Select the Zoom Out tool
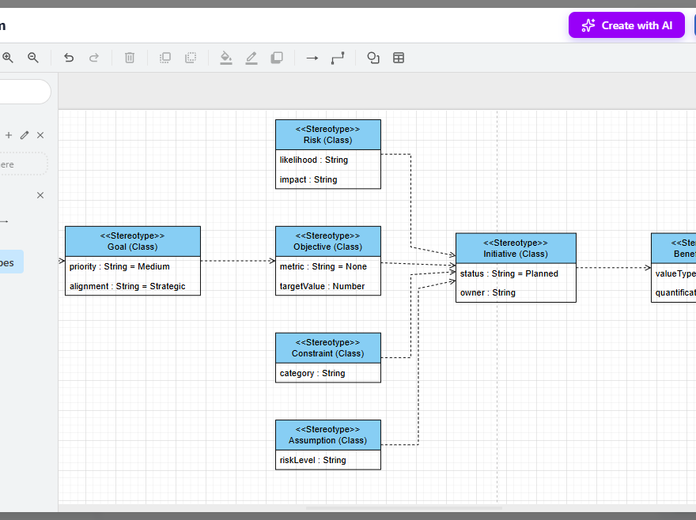The image size is (696, 520). pyautogui.click(x=33, y=58)
